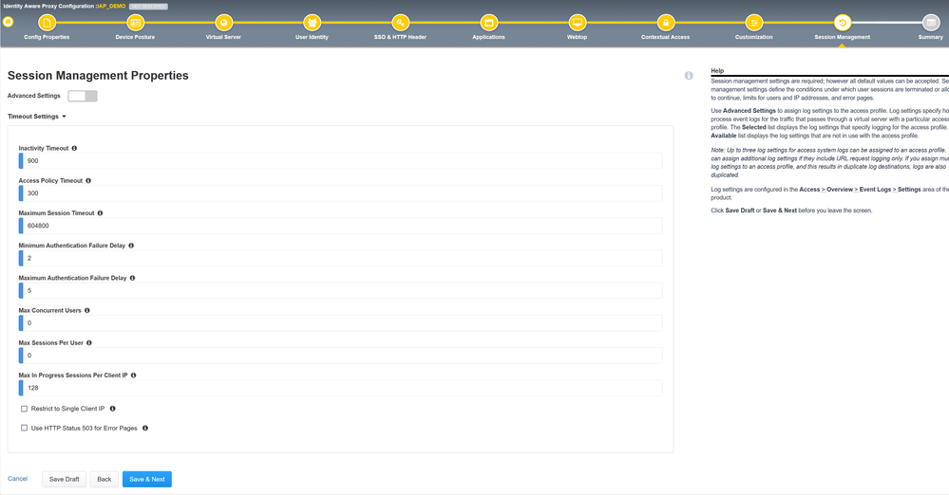Screen dimensions: 949x495
Task: Open the Webtop step icon
Action: point(577,23)
